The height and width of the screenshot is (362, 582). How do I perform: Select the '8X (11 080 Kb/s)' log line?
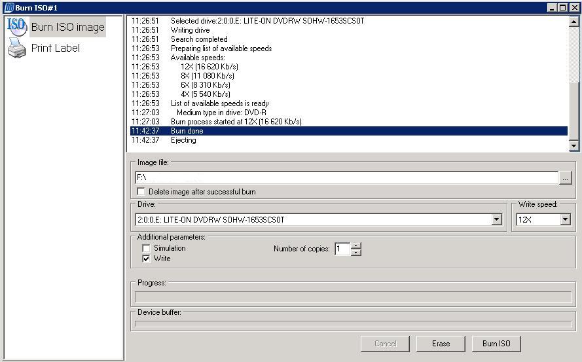pyautogui.click(x=349, y=76)
